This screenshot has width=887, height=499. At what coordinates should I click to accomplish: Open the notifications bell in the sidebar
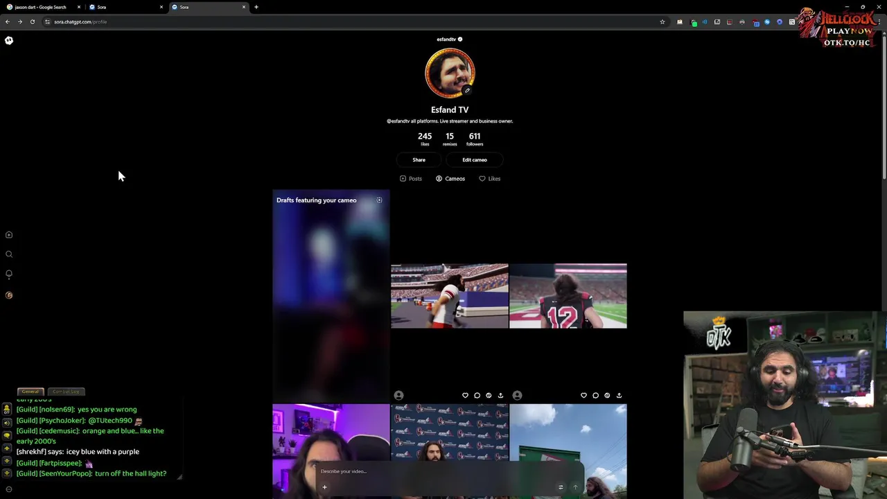pyautogui.click(x=9, y=274)
